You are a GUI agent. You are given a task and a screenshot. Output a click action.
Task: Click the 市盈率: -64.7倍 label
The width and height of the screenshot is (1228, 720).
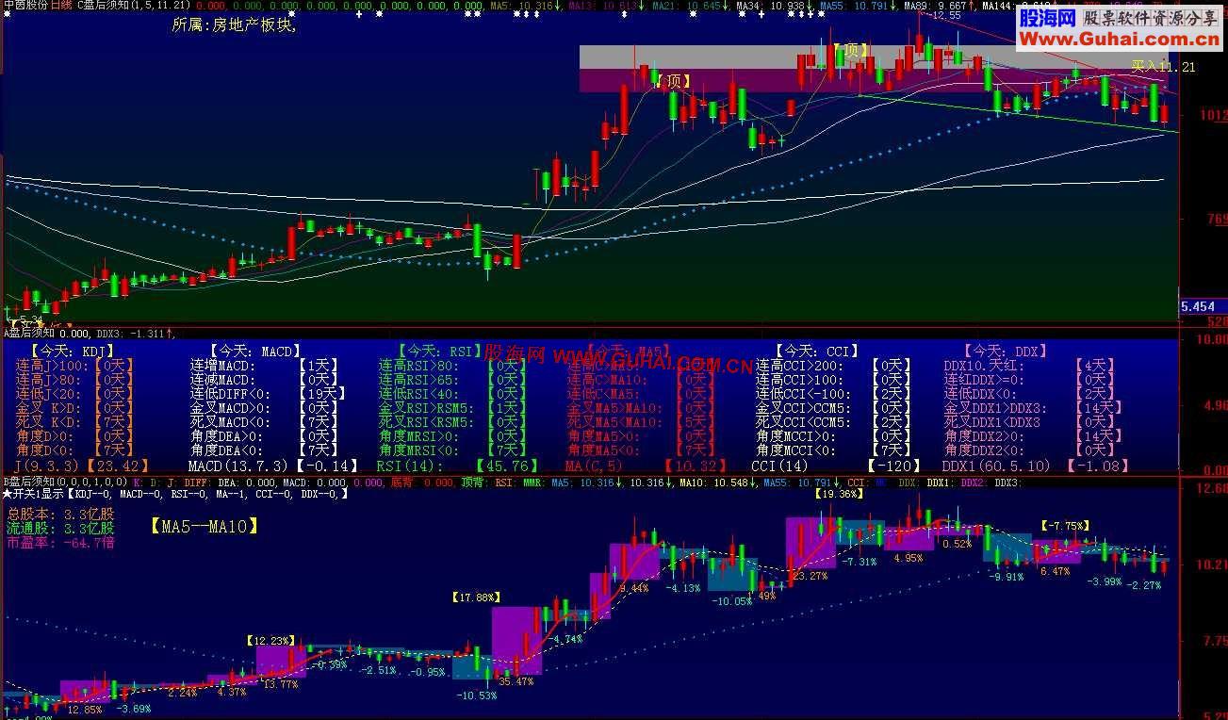point(60,543)
